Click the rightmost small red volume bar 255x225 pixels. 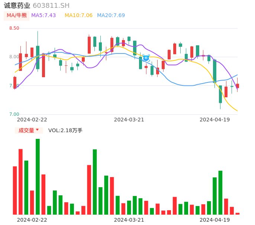(238, 213)
